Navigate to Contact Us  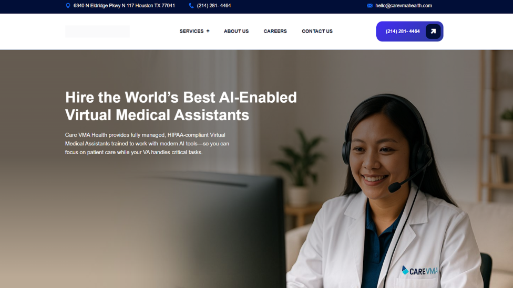point(317,31)
